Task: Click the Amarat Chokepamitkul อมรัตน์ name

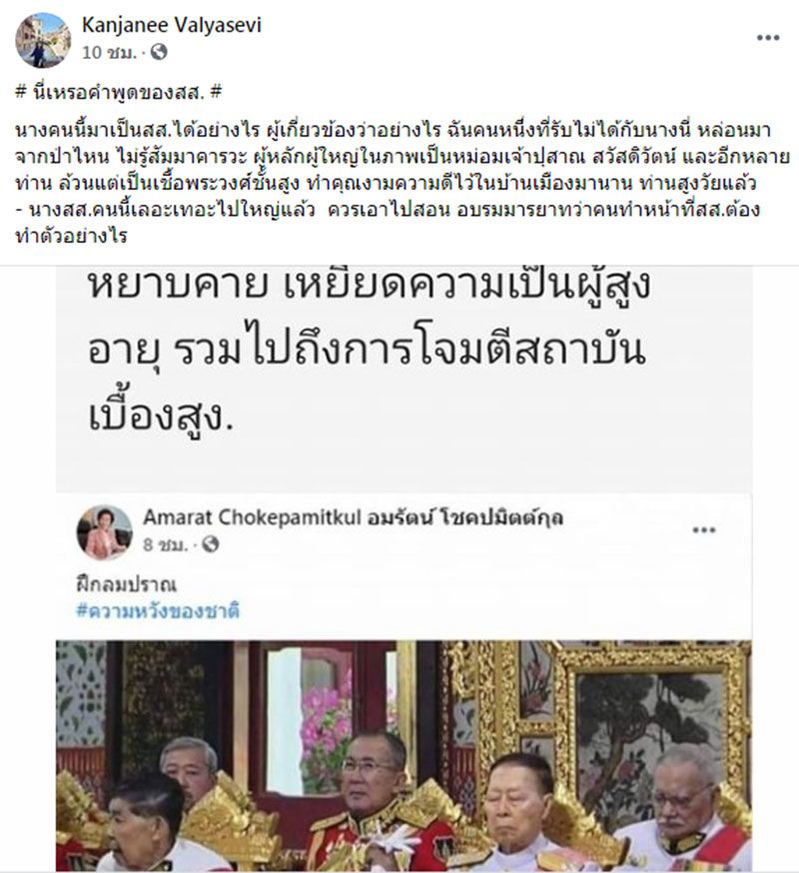Action: pyautogui.click(x=353, y=517)
